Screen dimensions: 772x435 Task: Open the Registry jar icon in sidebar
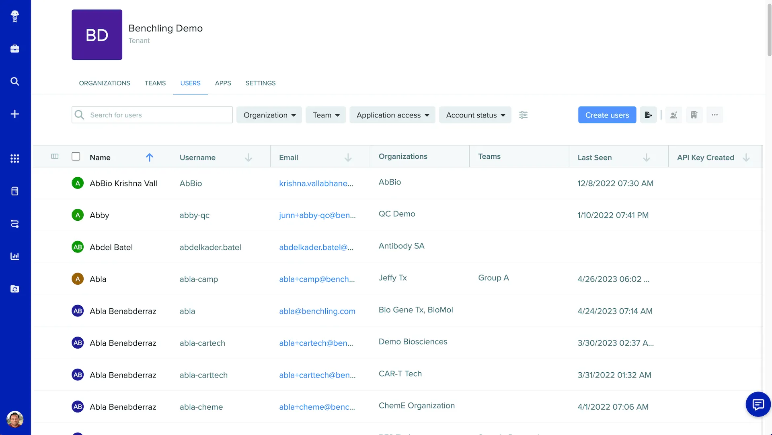tap(15, 191)
